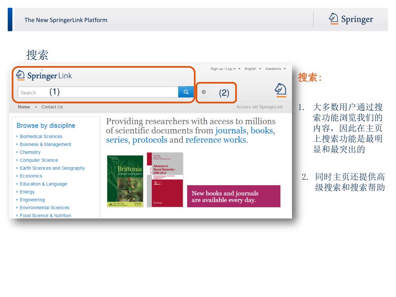Open the Environmental Sciences discipline
The width and height of the screenshot is (396, 297).
coord(44,208)
